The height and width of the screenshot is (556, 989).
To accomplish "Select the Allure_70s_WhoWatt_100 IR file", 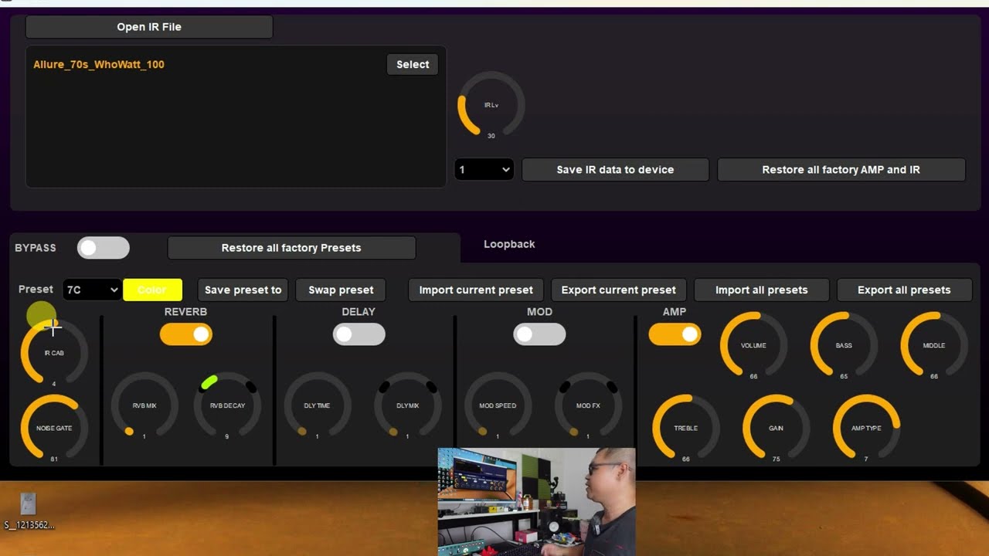I will [x=413, y=65].
